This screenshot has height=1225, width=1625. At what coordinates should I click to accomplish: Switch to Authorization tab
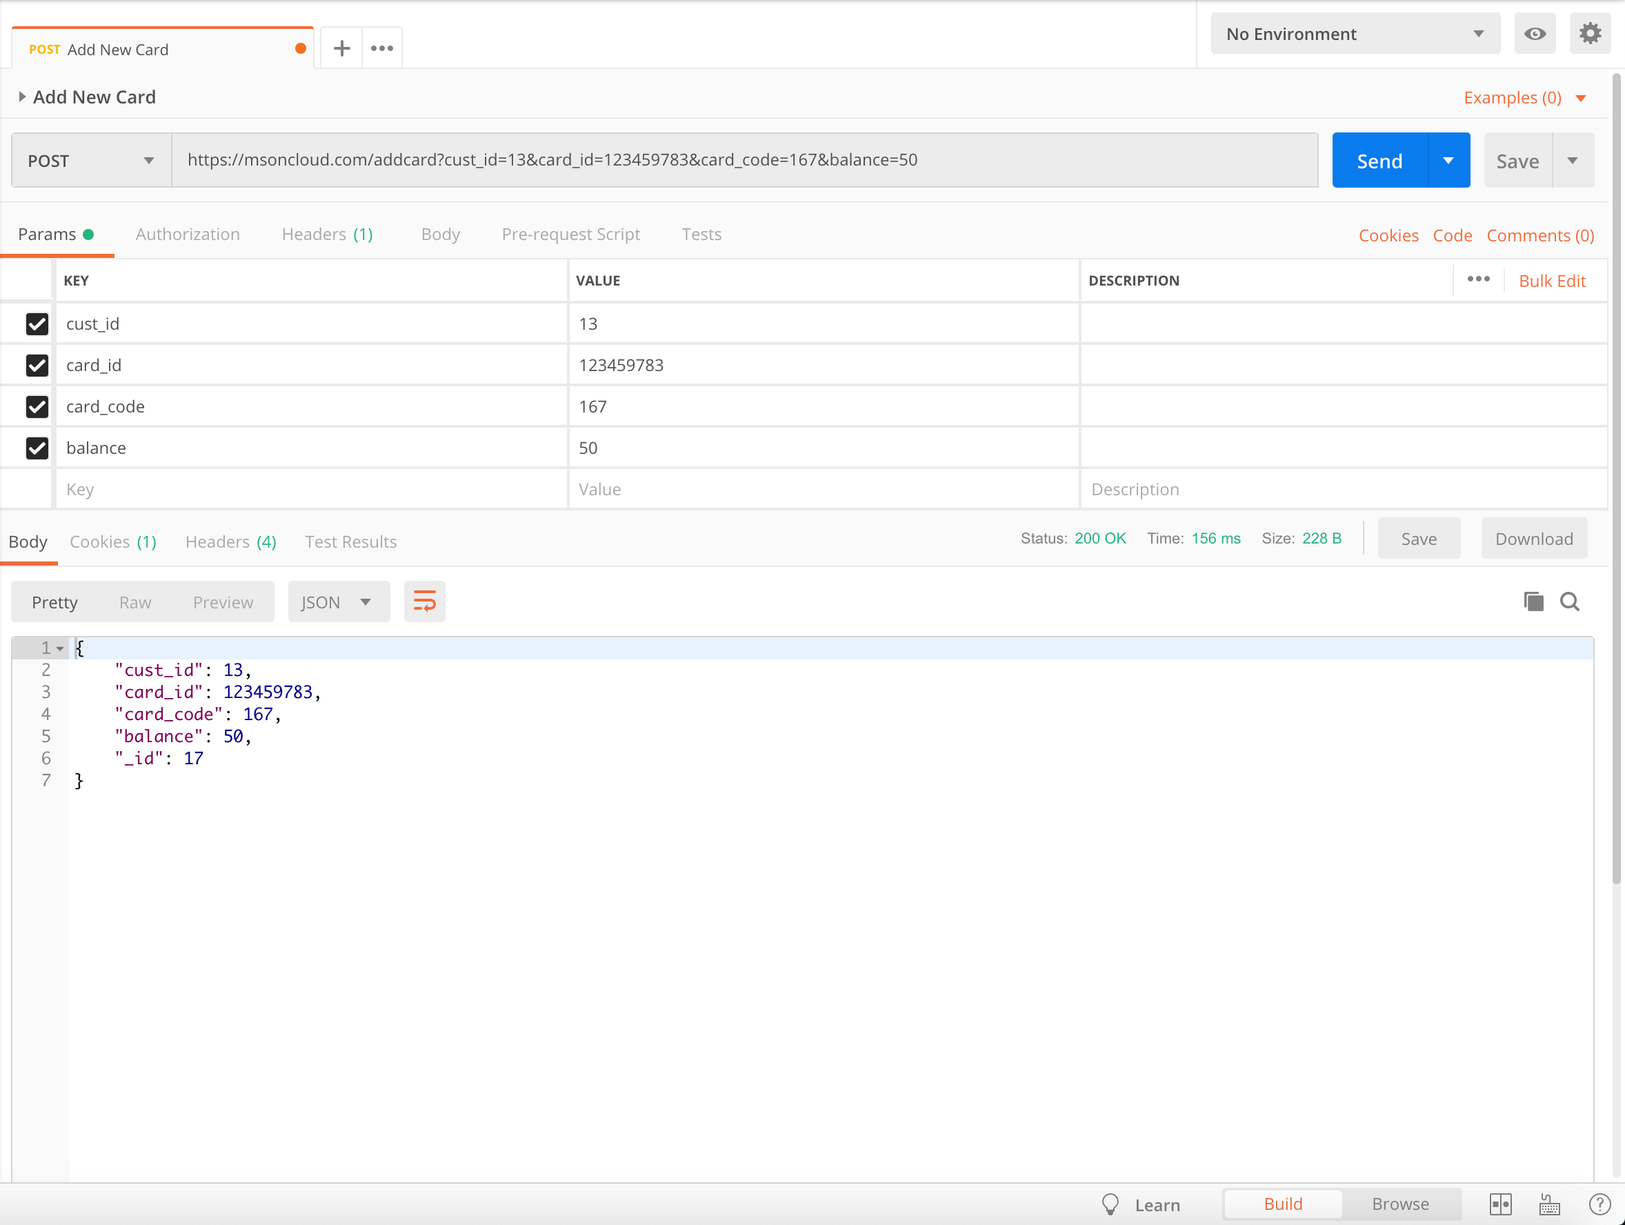click(188, 234)
